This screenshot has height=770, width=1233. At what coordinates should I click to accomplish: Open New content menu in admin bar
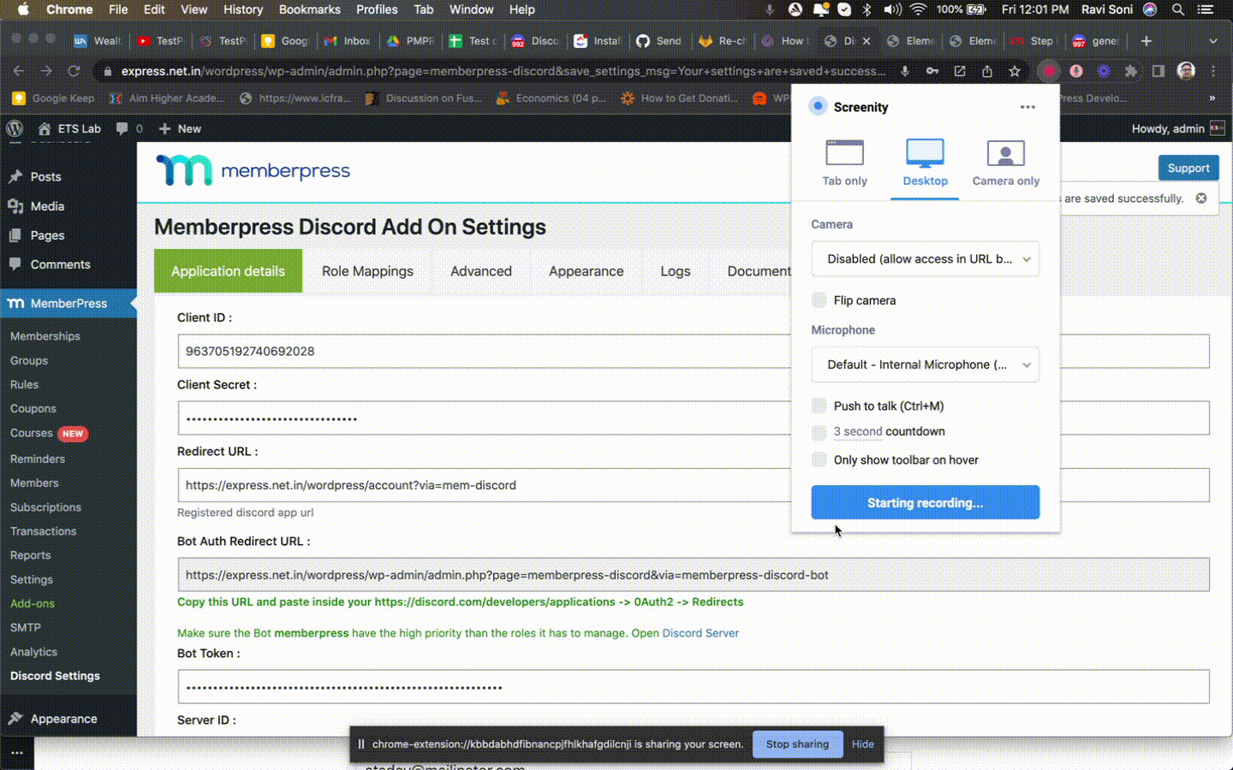pyautogui.click(x=180, y=128)
